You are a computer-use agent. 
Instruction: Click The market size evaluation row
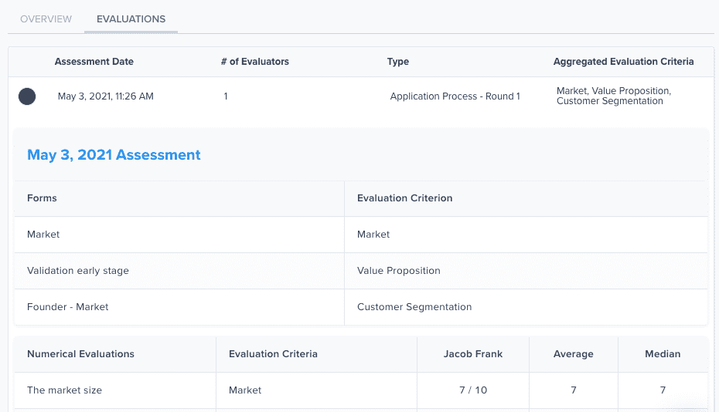pyautogui.click(x=64, y=390)
